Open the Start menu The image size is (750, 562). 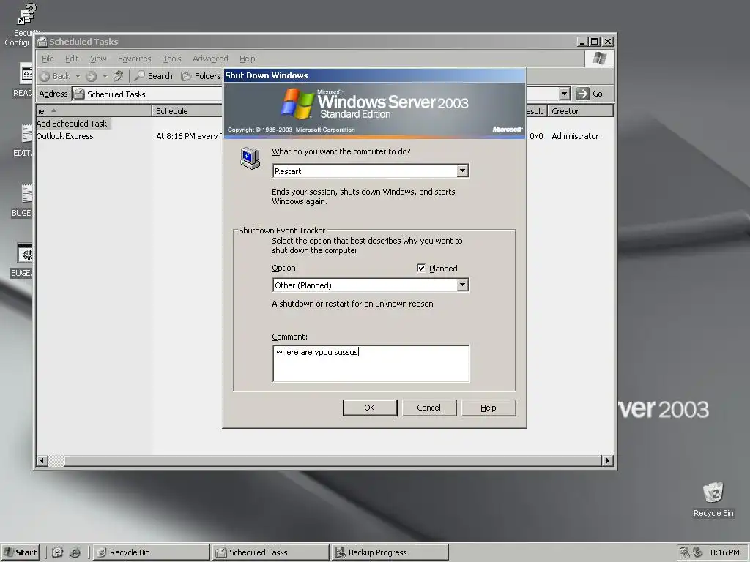pos(20,552)
